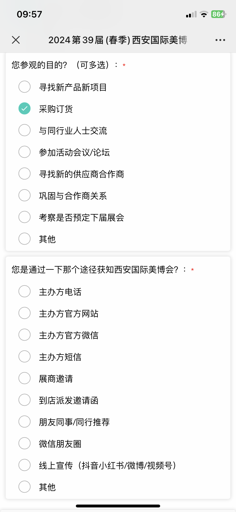Choose 其他 under 参观的目的 question

tap(25, 239)
